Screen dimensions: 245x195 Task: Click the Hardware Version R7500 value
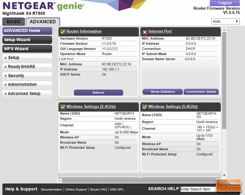click(107, 38)
